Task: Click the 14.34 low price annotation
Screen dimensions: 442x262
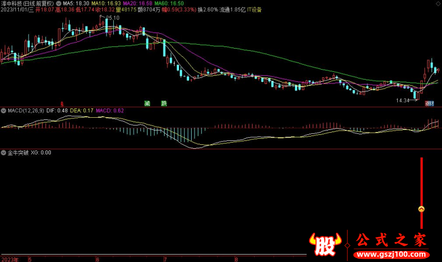Action: (x=403, y=100)
